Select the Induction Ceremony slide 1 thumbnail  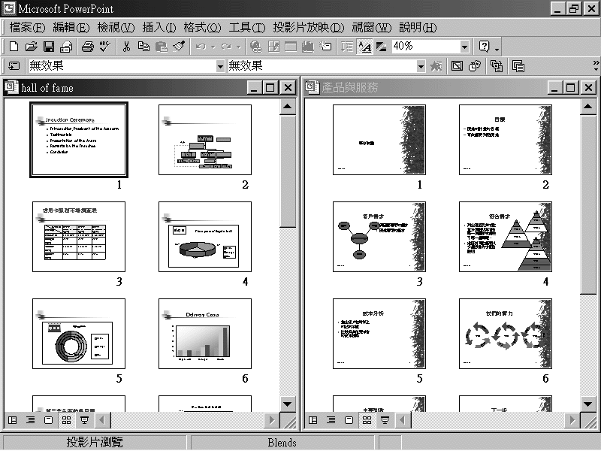(x=79, y=140)
